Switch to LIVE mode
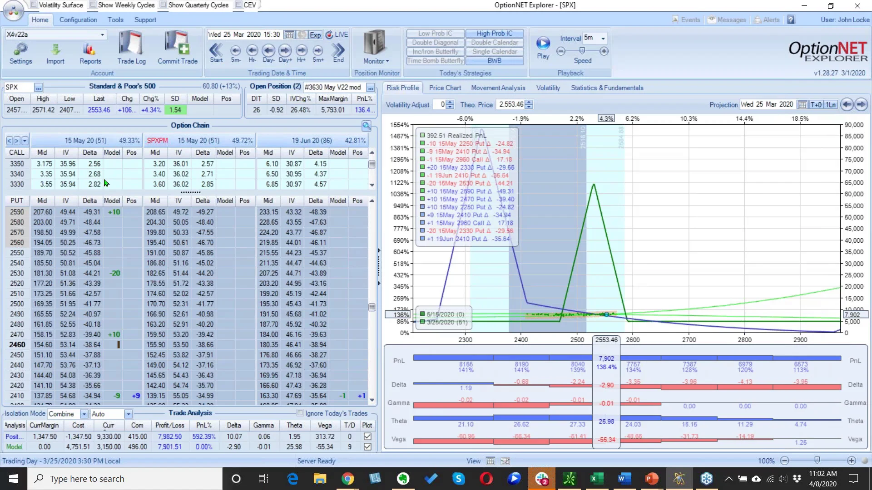Image resolution: width=872 pixels, height=490 pixels. 337,35
